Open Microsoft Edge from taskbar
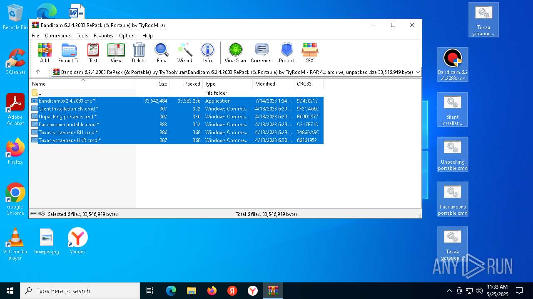This screenshot has width=533, height=299. pos(171,291)
